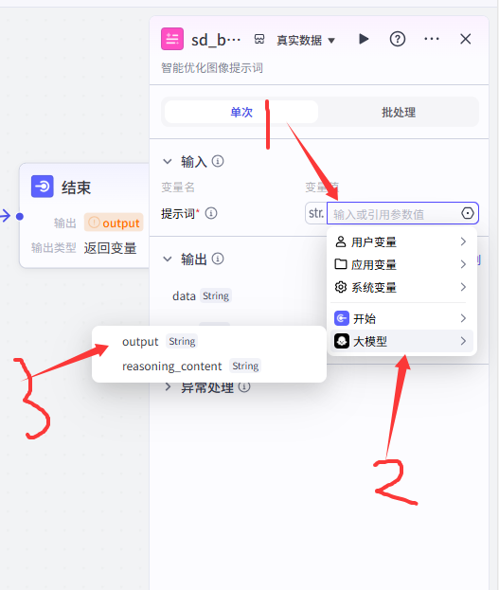Expand 系统变量 submenu
Screen dimensions: 499x590
tap(401, 287)
